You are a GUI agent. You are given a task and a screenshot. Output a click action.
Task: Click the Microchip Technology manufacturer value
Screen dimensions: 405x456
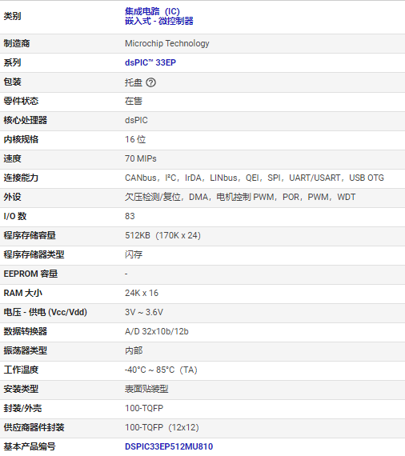click(167, 43)
